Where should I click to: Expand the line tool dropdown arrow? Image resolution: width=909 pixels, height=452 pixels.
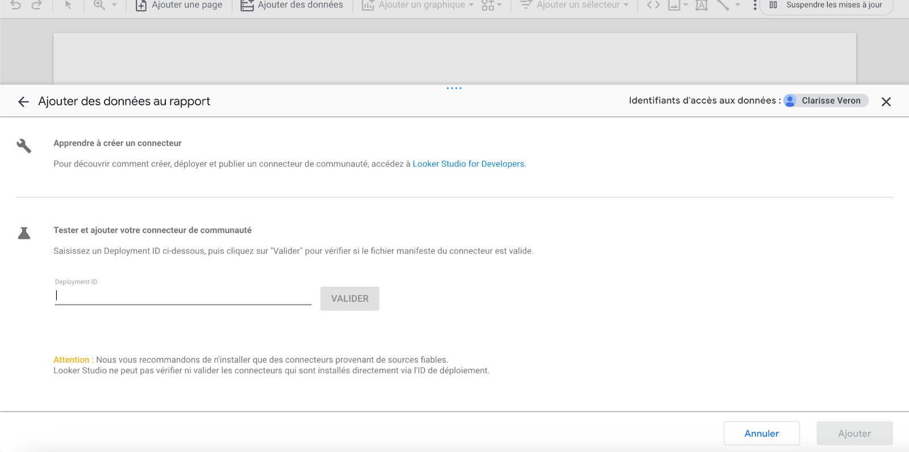(x=737, y=5)
